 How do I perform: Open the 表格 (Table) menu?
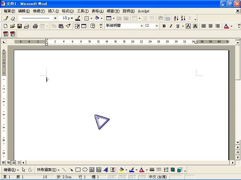(x=97, y=11)
